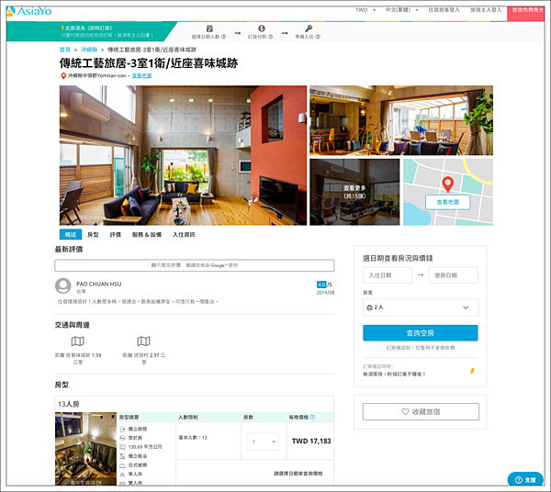Click the AsiaYo logo
Screen dimensions: 551x492
coord(28,11)
